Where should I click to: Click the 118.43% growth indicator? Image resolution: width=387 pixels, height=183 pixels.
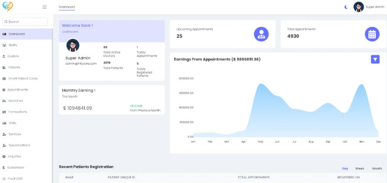[x=136, y=106]
